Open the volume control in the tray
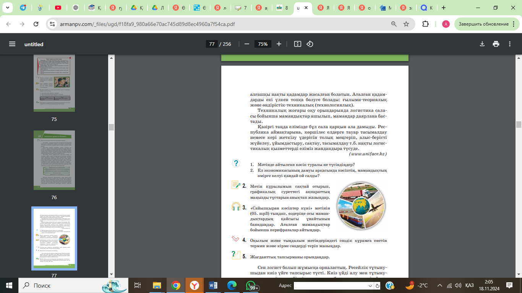The width and height of the screenshot is (522, 293). coord(458,285)
